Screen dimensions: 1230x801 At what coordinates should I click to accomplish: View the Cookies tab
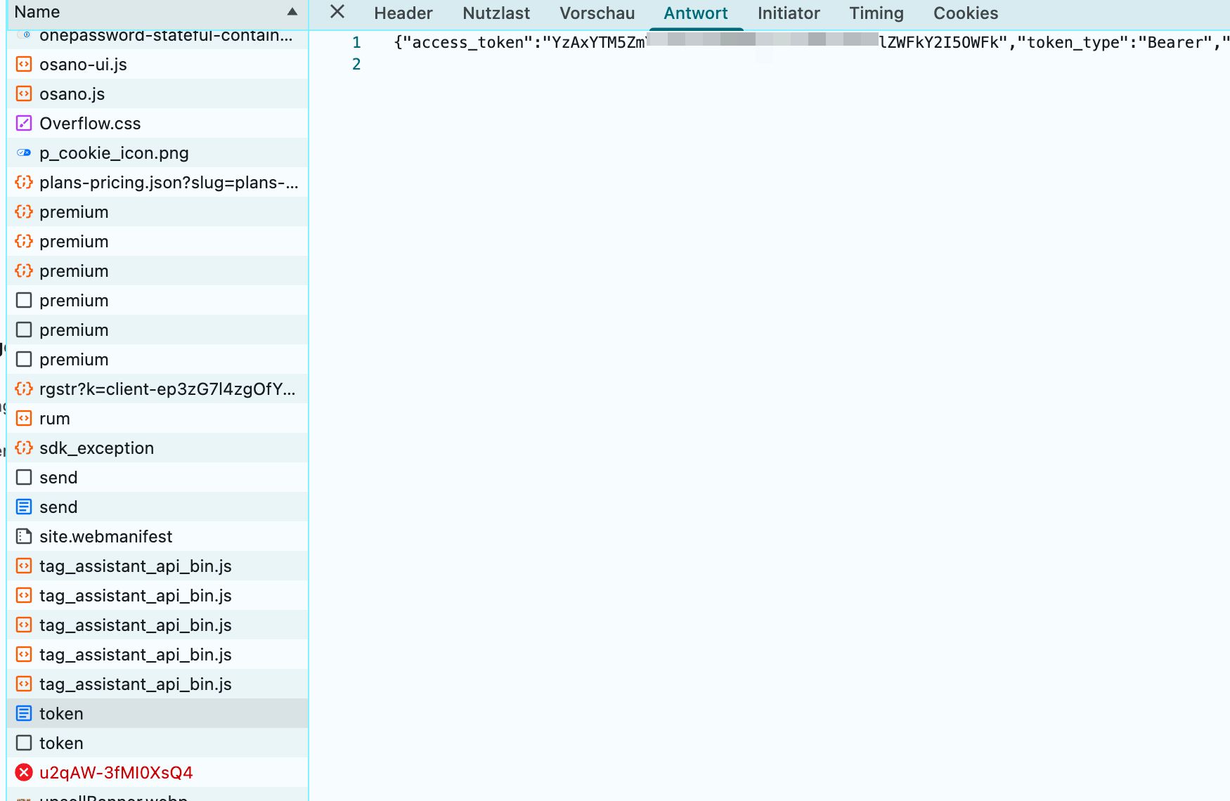(966, 13)
